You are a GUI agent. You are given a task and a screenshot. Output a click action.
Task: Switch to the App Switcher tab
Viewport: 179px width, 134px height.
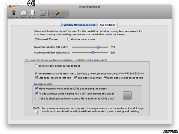(x=107, y=25)
